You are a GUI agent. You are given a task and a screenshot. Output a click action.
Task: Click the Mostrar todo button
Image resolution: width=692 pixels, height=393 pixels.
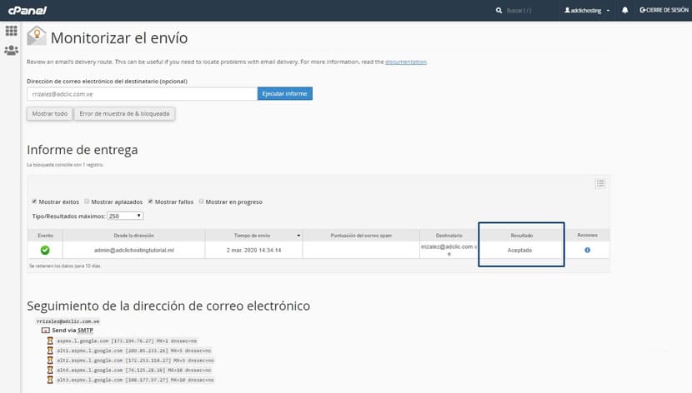pyautogui.click(x=50, y=114)
